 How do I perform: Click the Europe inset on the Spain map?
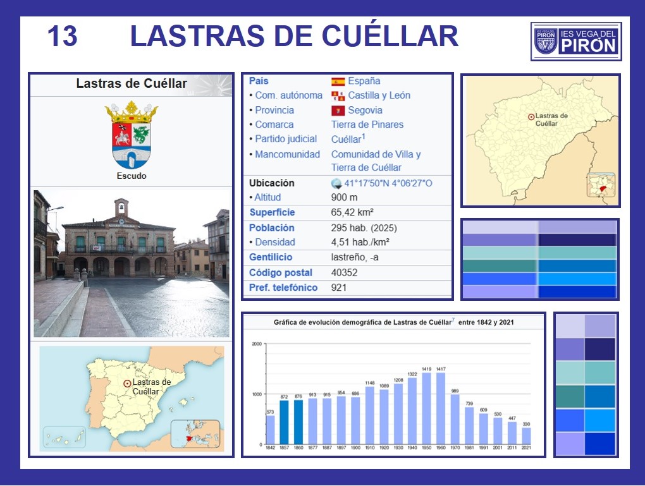click(195, 435)
